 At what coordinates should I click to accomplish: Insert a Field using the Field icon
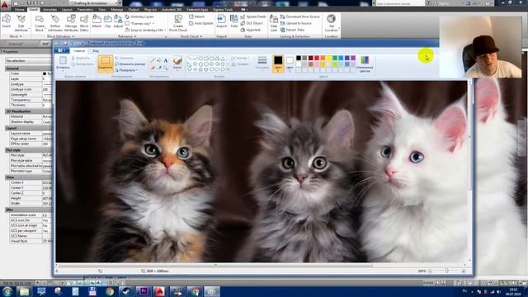(x=234, y=21)
